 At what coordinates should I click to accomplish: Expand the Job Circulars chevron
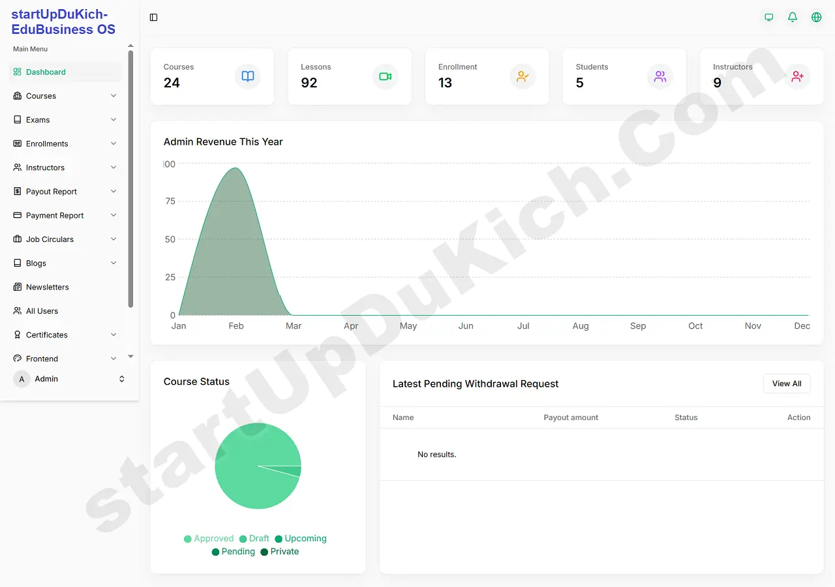114,239
